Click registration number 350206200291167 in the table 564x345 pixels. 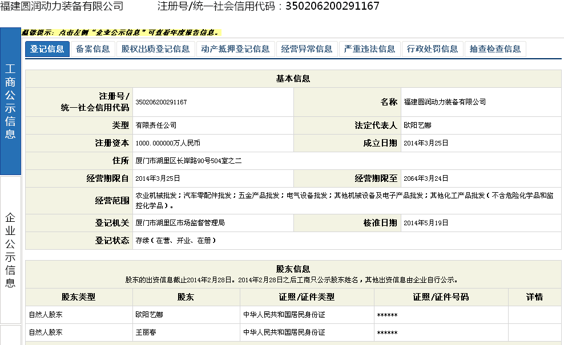point(161,102)
